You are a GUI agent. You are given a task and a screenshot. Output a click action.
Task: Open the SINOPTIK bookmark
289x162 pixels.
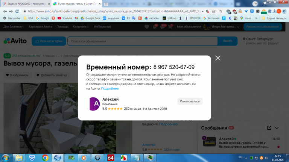[193, 18]
